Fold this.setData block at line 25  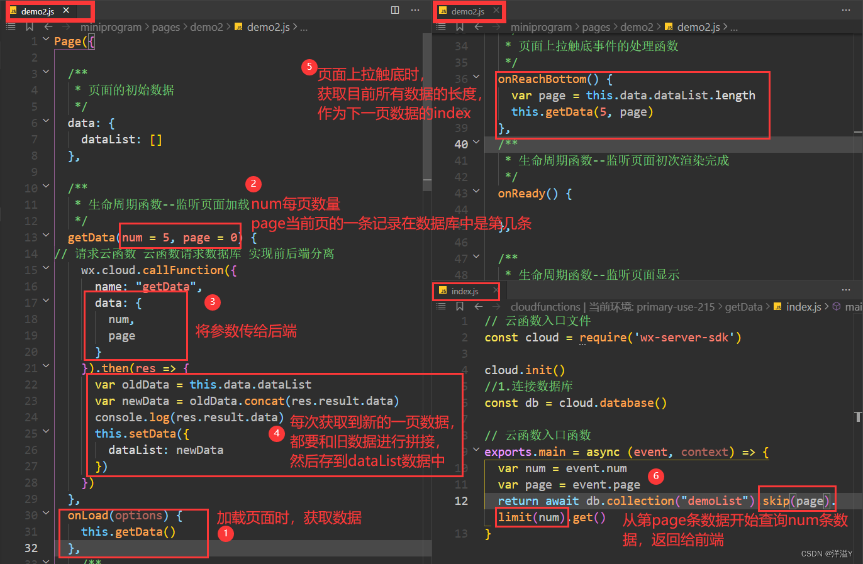[x=46, y=431]
